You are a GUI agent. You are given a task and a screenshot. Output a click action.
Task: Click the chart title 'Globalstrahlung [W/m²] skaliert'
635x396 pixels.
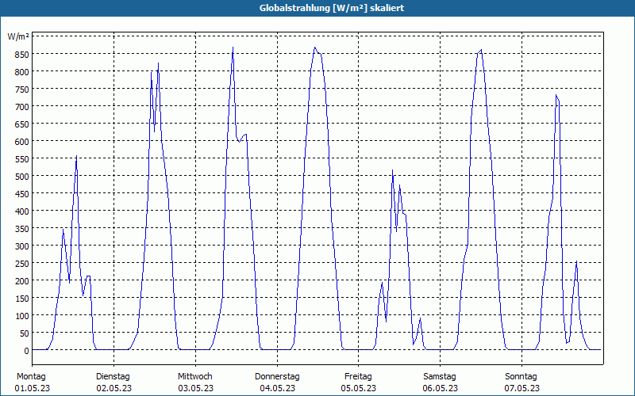[x=332, y=8]
